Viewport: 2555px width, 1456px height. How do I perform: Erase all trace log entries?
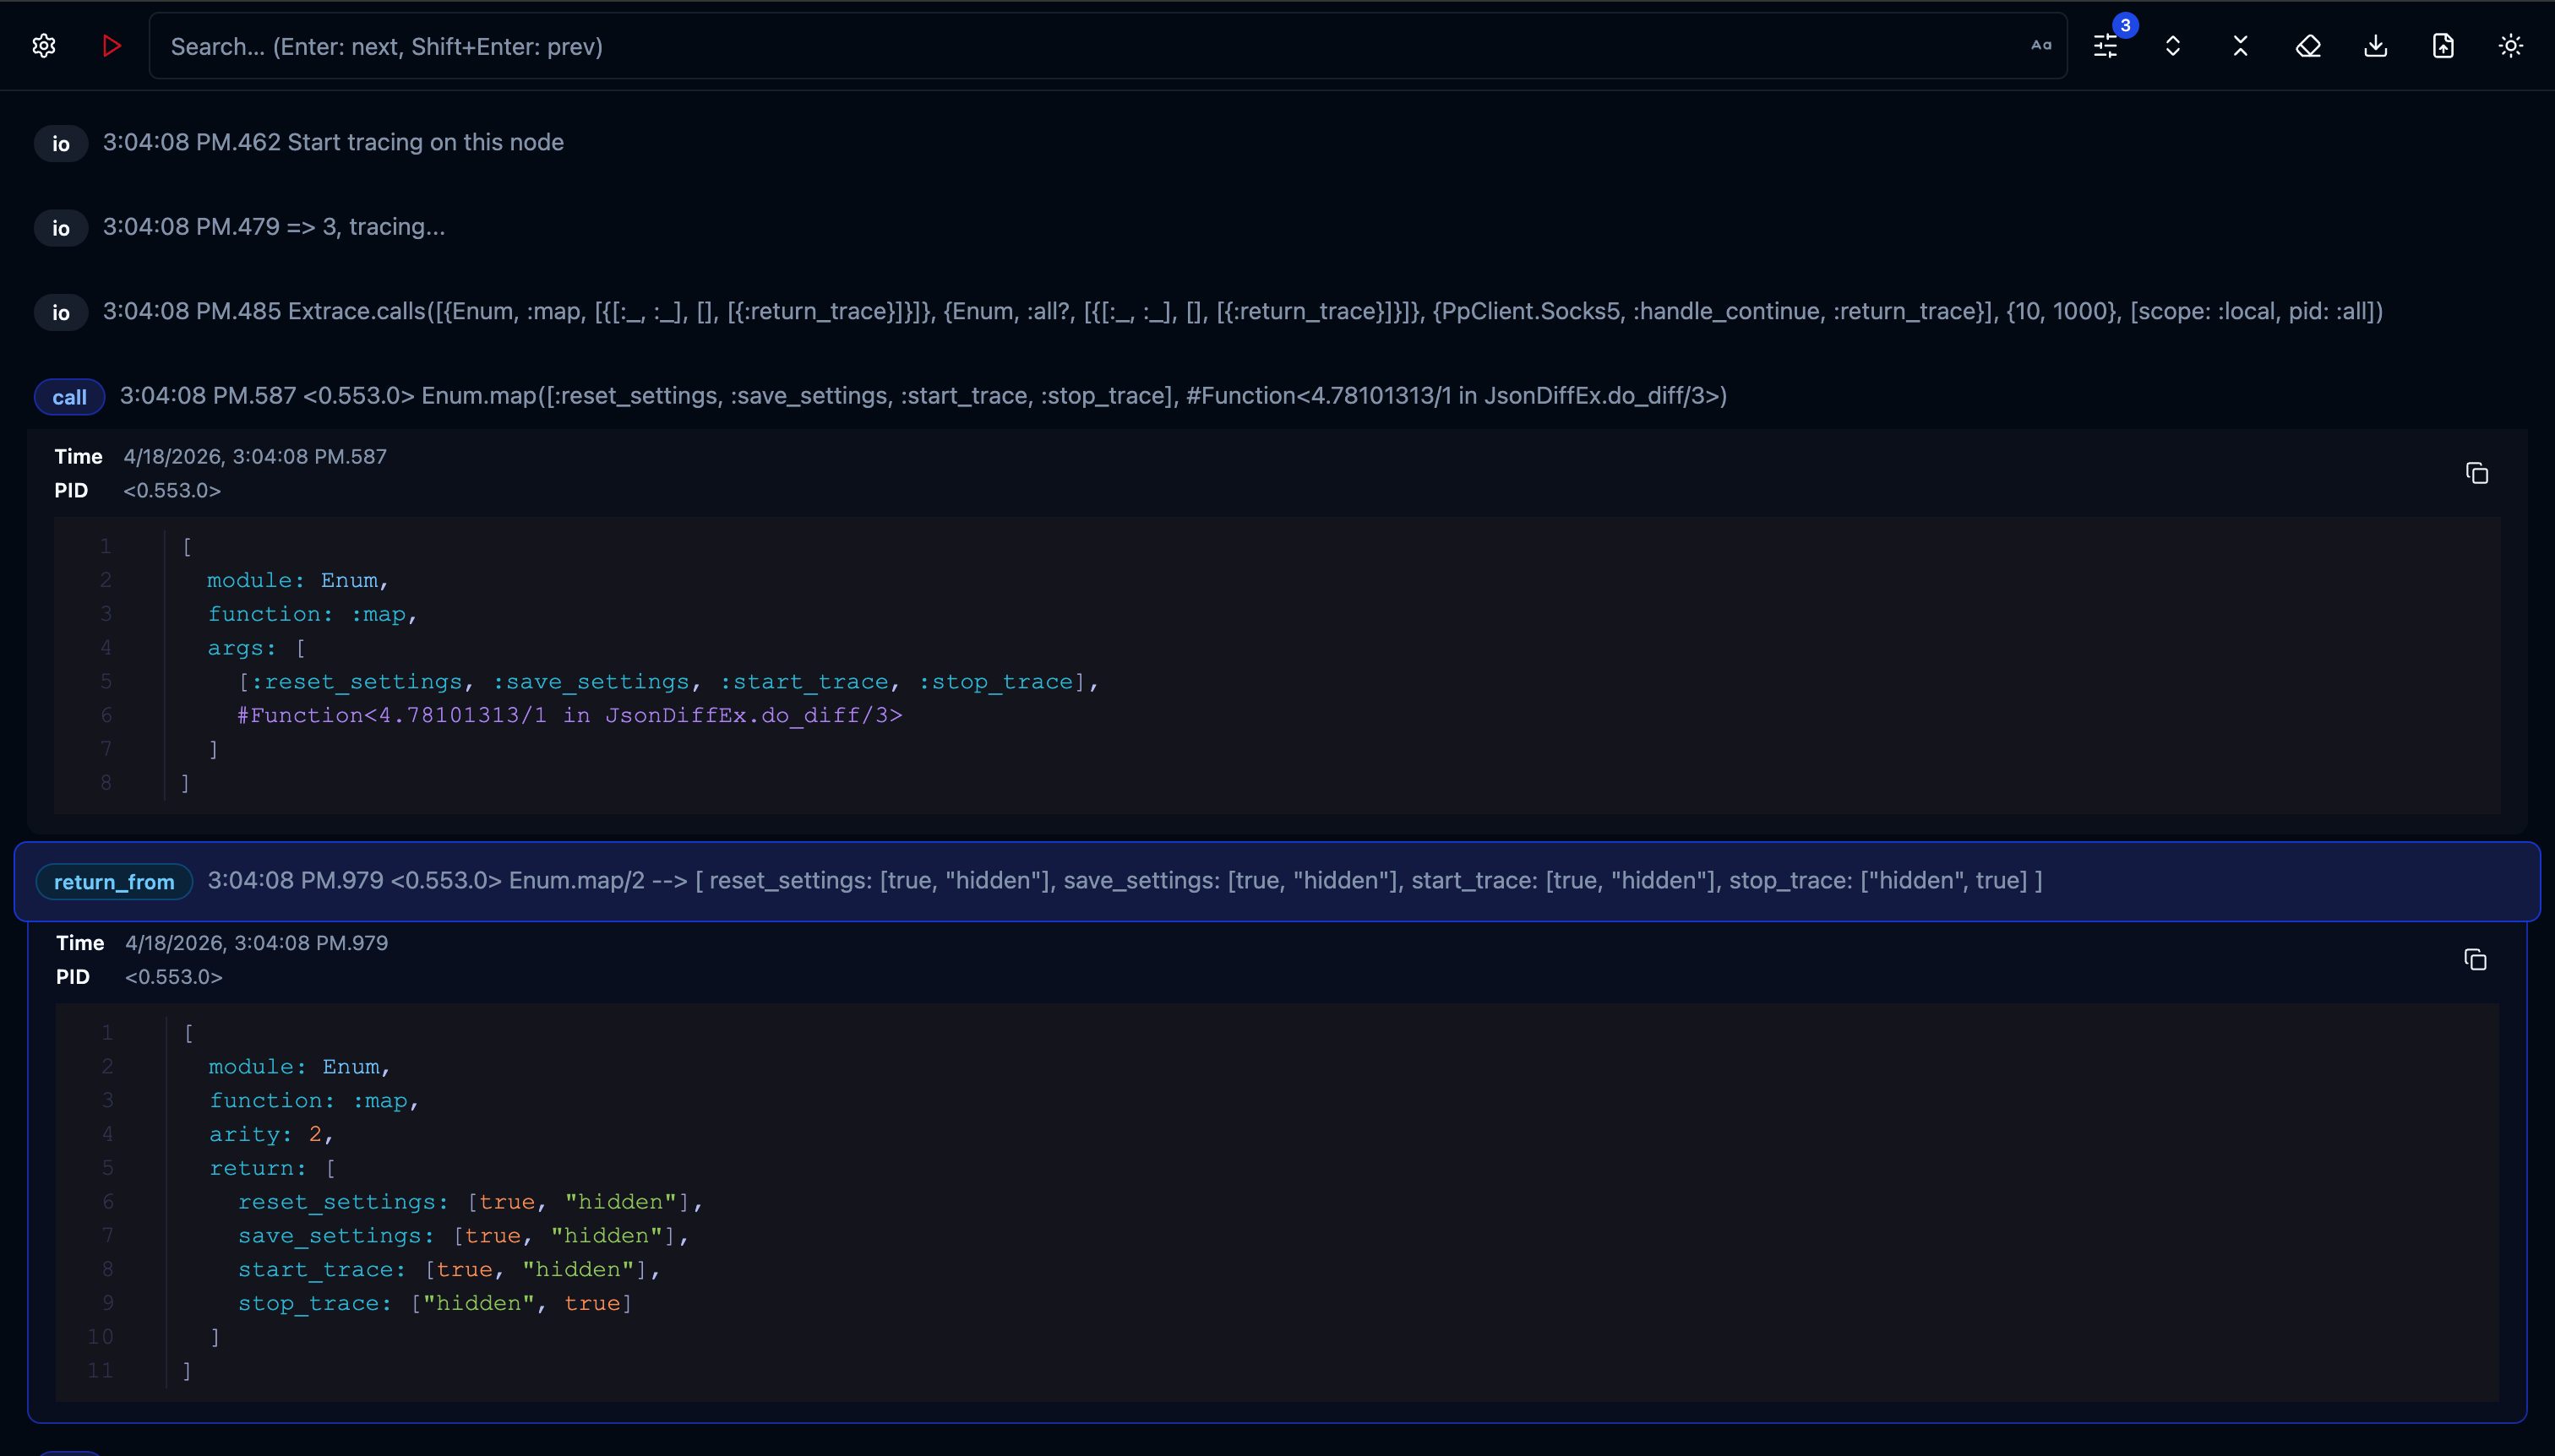(x=2308, y=46)
